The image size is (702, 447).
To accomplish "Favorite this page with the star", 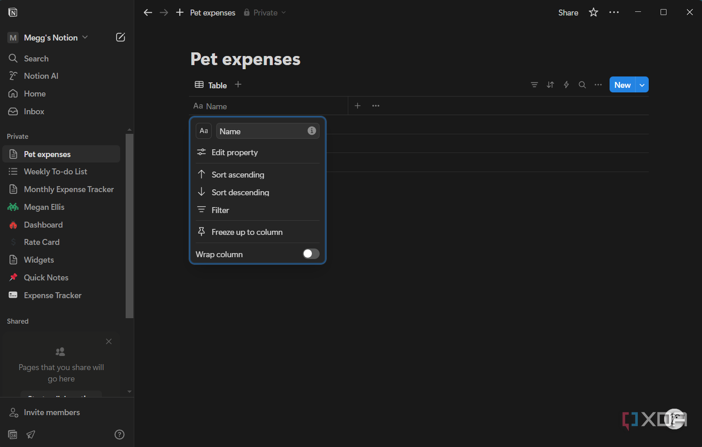I will click(593, 12).
